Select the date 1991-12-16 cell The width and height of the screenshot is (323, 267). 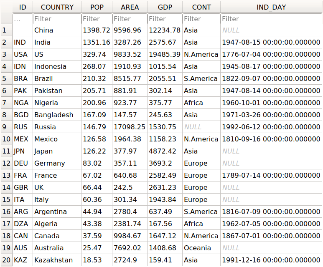(x=271, y=260)
